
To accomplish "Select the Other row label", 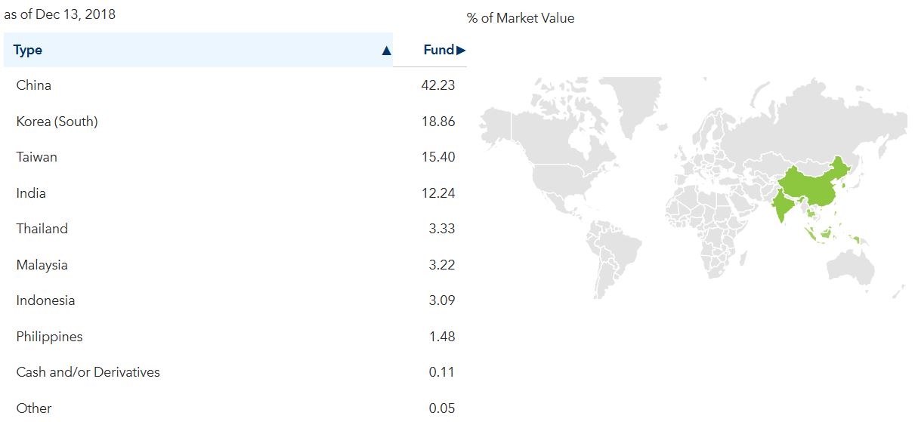I will pos(34,408).
